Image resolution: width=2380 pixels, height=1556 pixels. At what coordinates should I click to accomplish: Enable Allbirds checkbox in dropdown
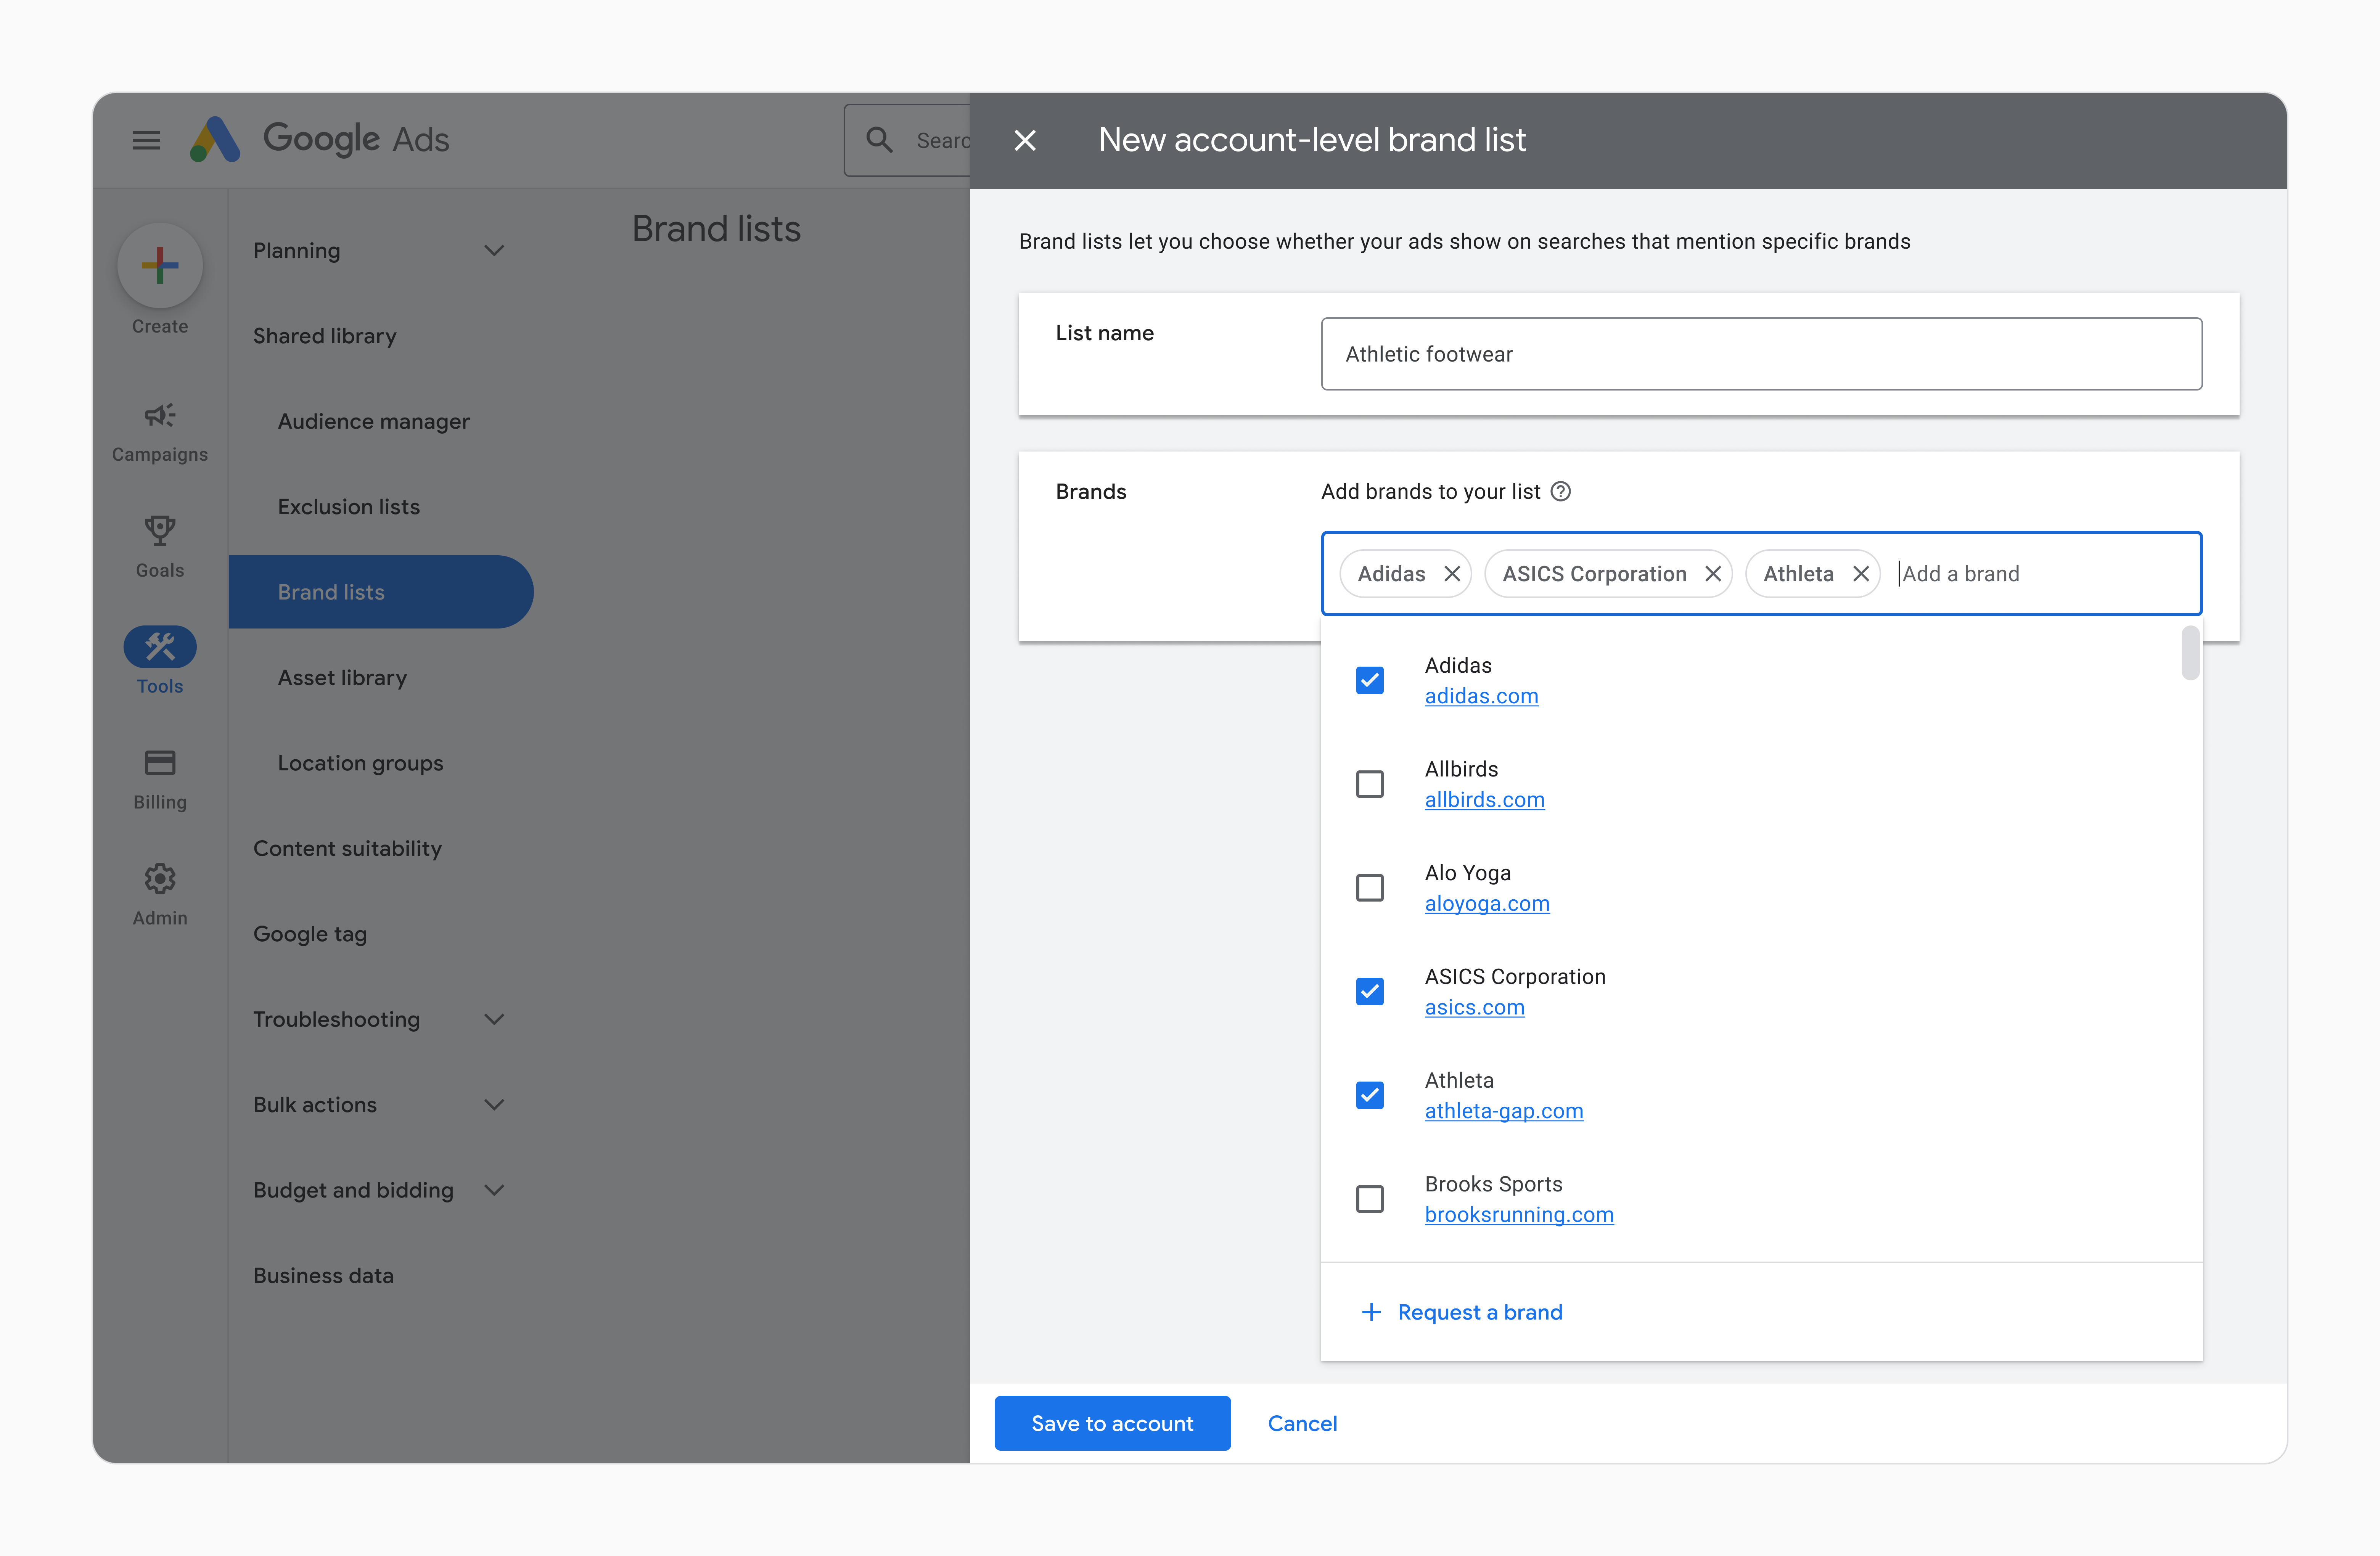(1370, 783)
